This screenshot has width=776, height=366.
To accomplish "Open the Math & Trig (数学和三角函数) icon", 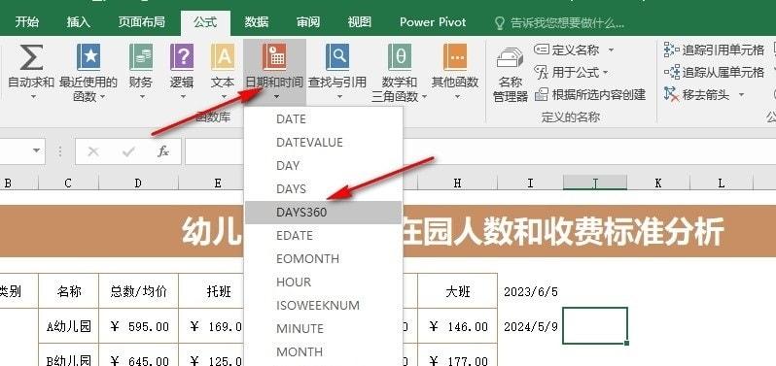I will [400, 57].
